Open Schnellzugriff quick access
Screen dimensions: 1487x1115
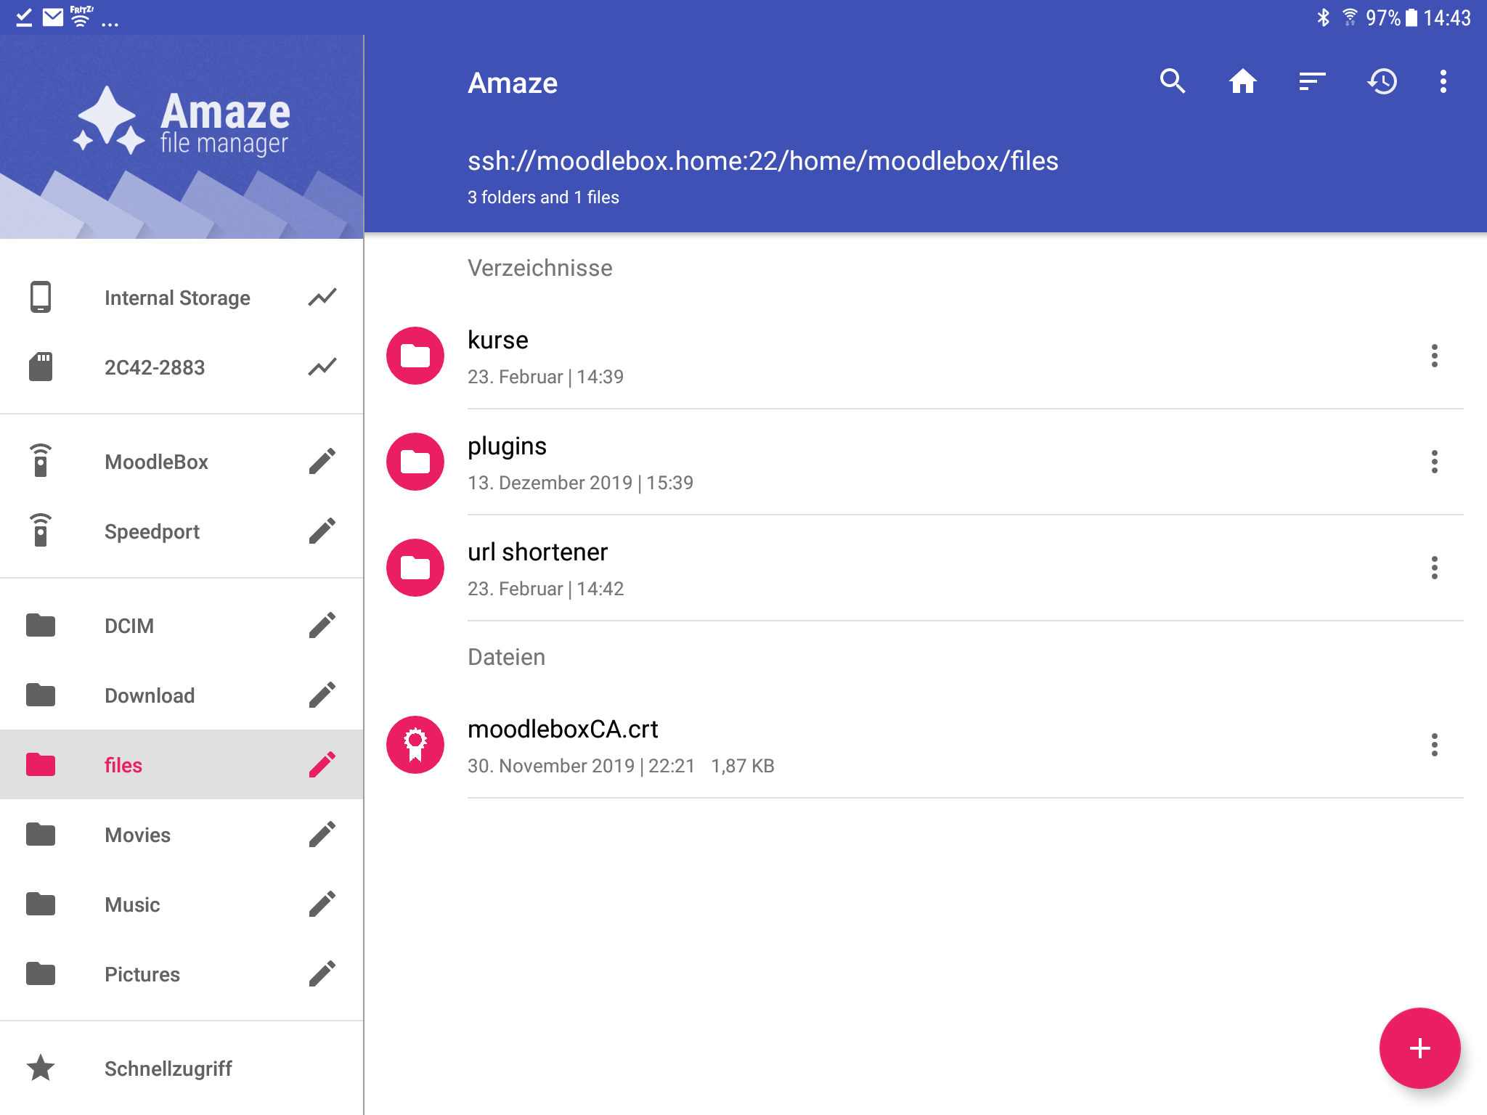pyautogui.click(x=182, y=1069)
